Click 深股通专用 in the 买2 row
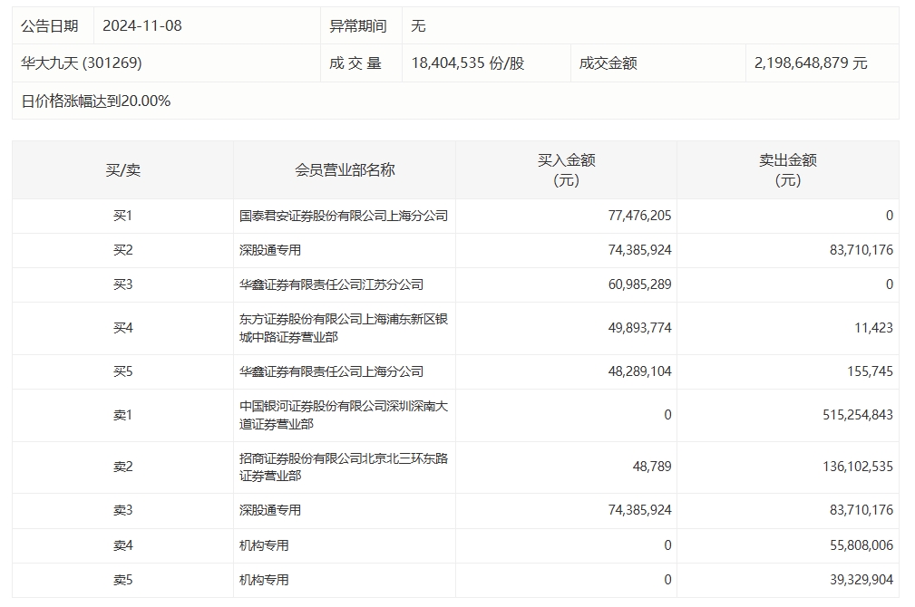The width and height of the screenshot is (915, 607). pos(270,251)
